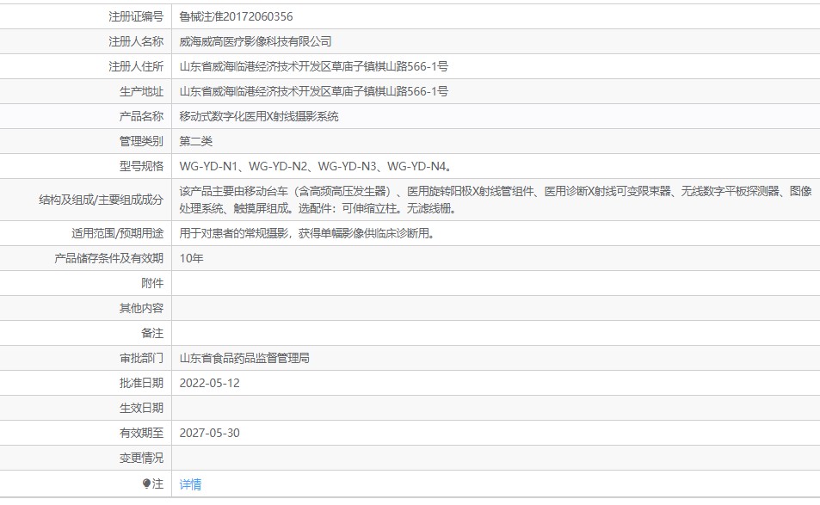Select the 10年 validity value
The width and height of the screenshot is (820, 505).
coord(191,258)
